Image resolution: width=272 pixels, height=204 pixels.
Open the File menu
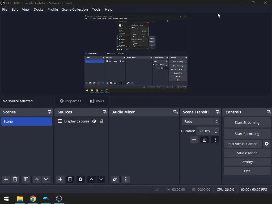point(5,9)
